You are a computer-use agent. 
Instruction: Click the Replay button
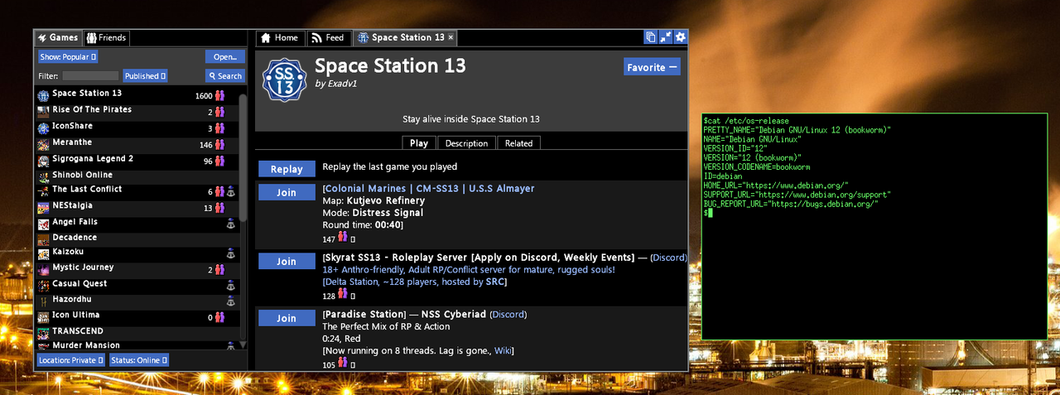point(287,169)
